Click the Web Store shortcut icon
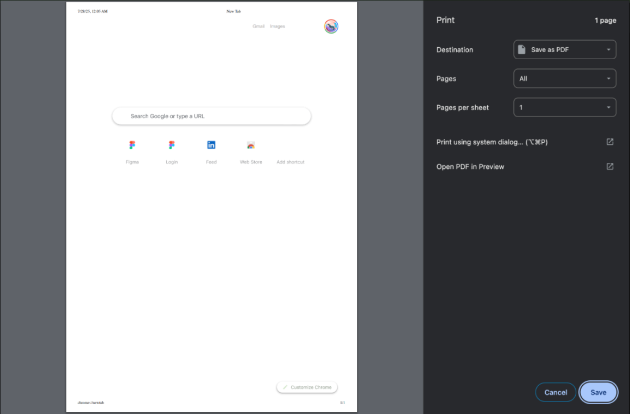The height and width of the screenshot is (414, 630). (251, 145)
